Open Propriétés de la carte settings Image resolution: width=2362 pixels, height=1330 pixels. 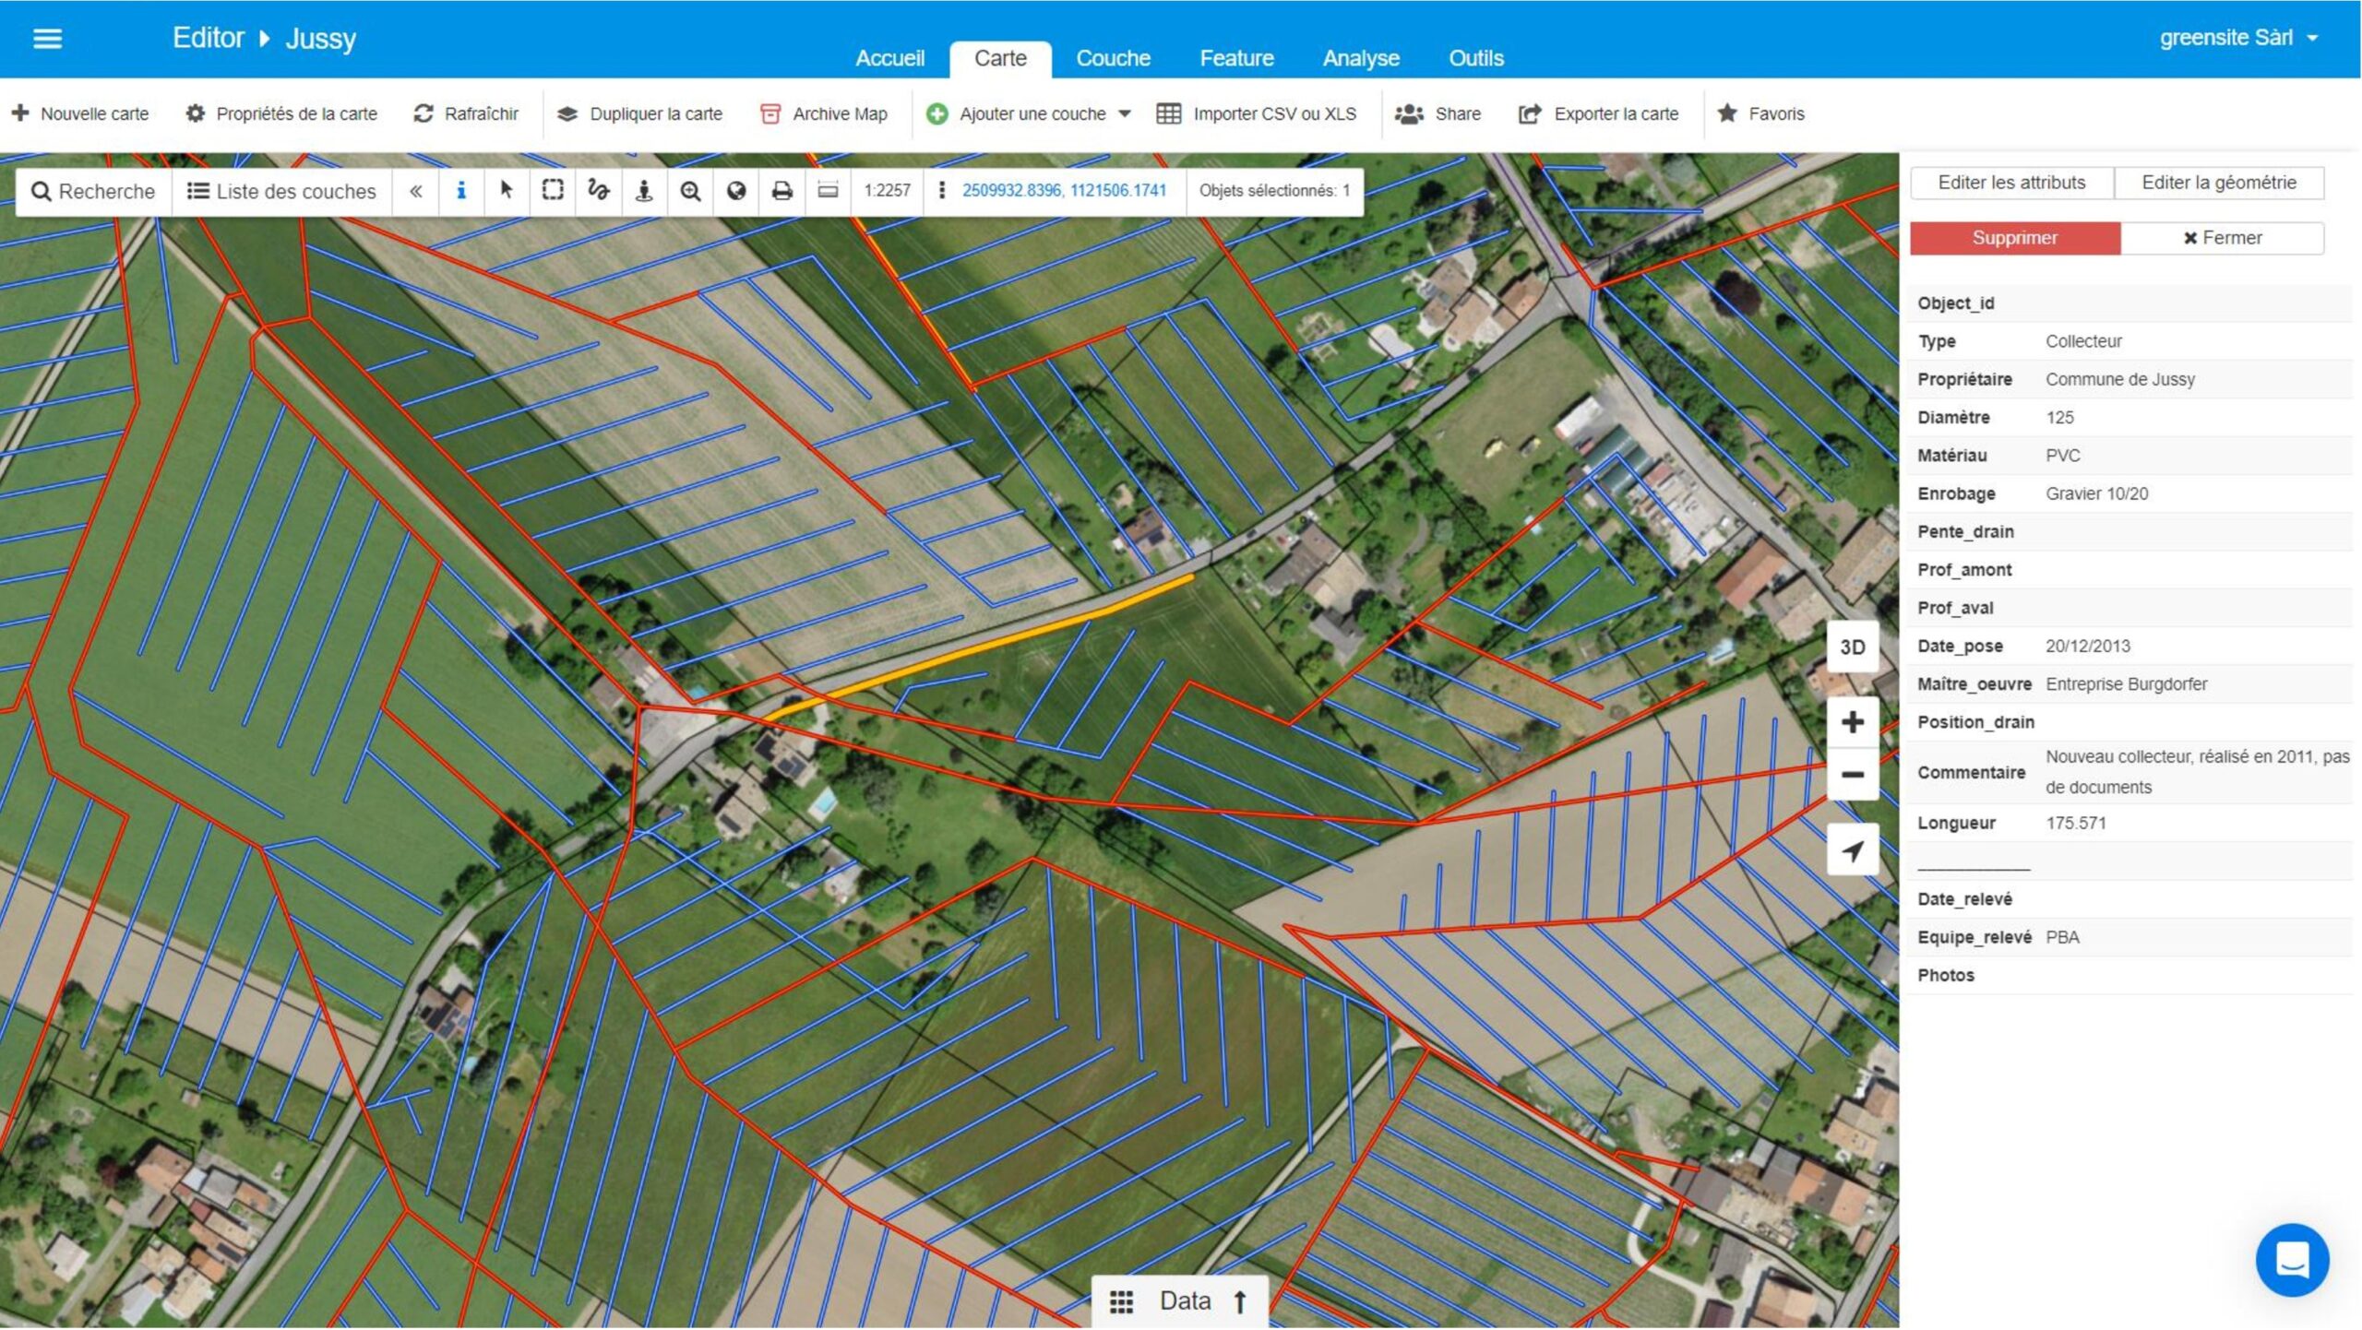(x=281, y=113)
